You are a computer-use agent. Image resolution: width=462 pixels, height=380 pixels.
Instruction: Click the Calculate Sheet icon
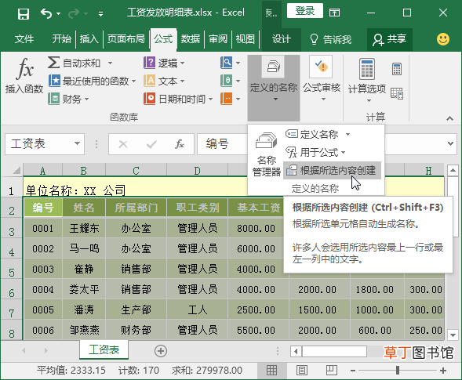(397, 93)
